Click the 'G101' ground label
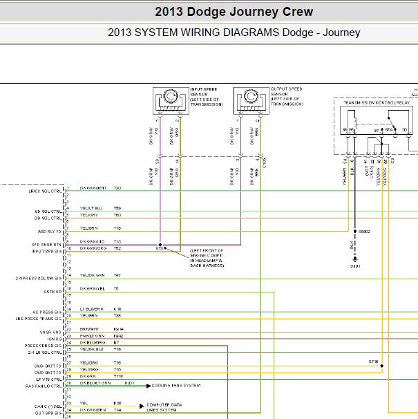 click(x=355, y=266)
